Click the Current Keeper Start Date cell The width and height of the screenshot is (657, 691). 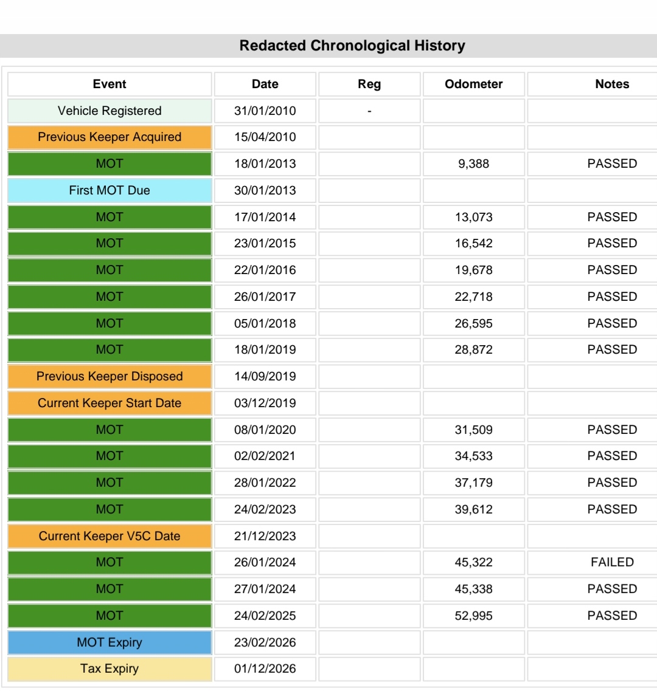coord(109,403)
